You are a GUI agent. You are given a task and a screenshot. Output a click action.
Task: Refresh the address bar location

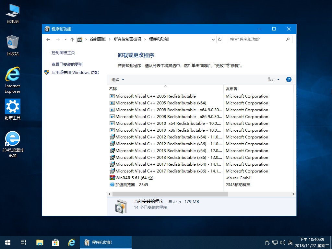(220, 39)
